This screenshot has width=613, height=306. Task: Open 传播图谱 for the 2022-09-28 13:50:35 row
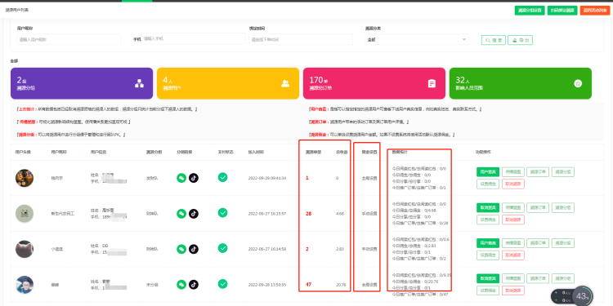tap(513, 279)
